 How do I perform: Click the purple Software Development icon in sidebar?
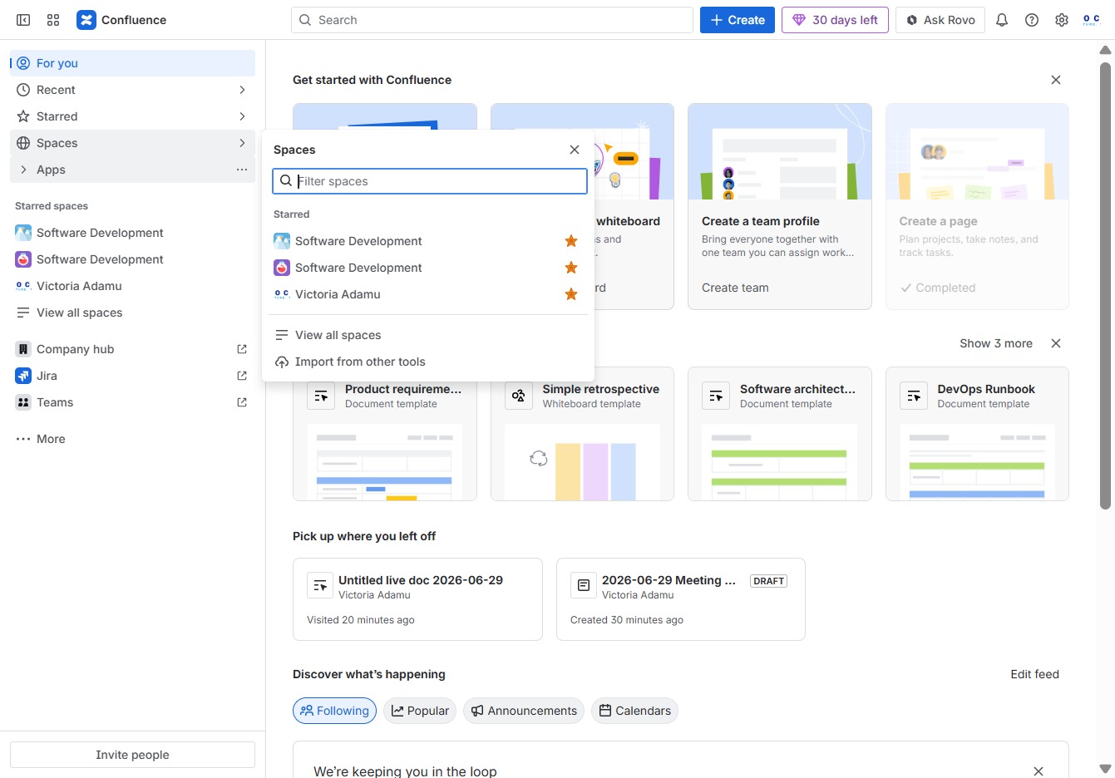pyautogui.click(x=23, y=259)
